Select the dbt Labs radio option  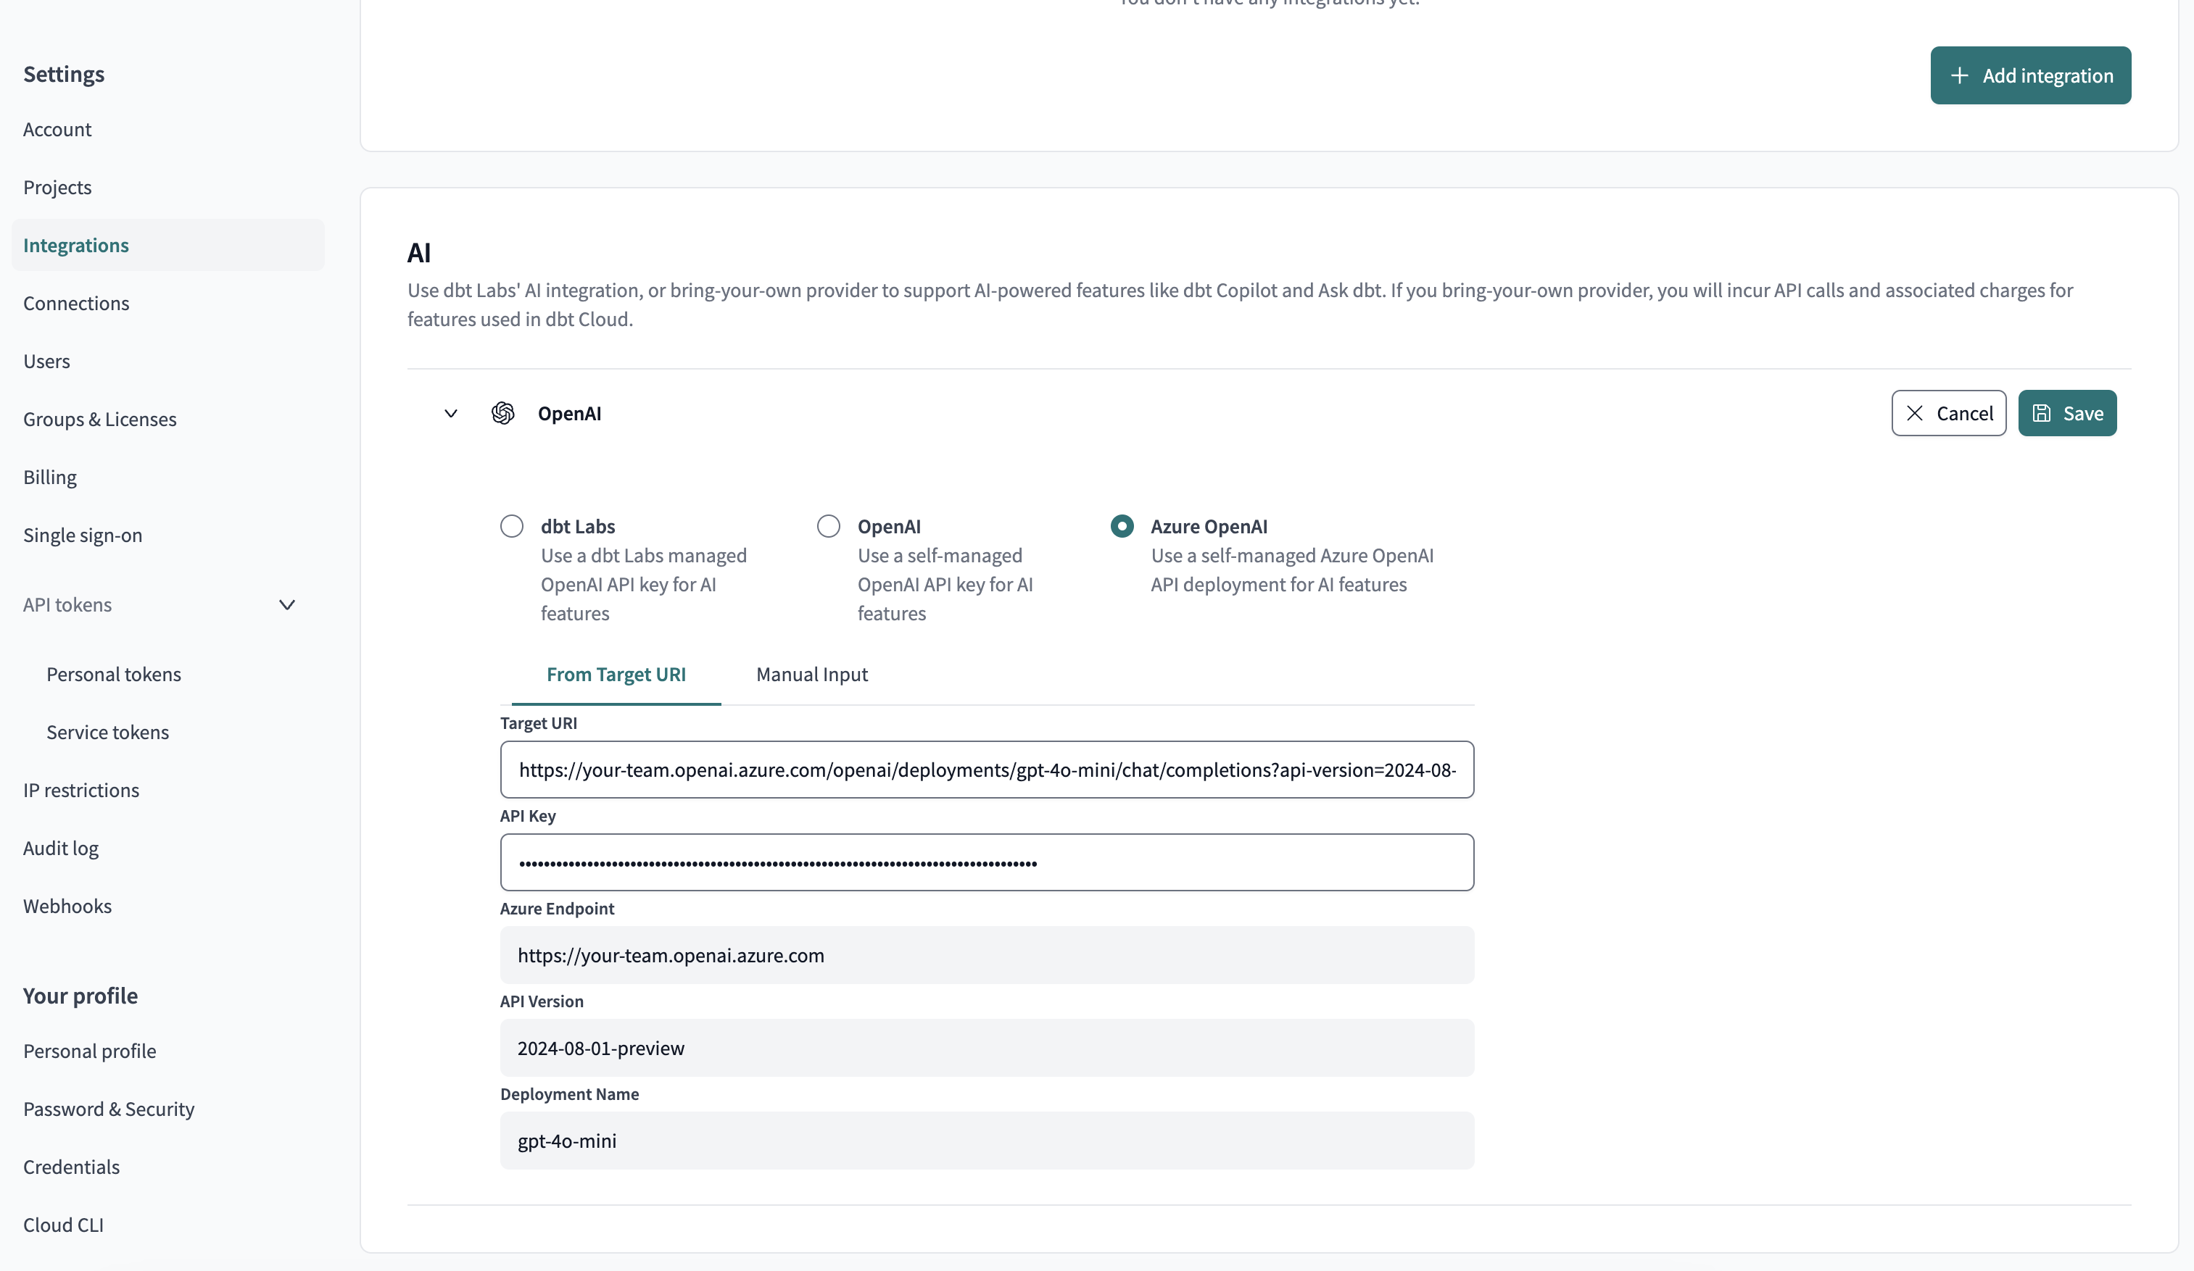point(512,526)
